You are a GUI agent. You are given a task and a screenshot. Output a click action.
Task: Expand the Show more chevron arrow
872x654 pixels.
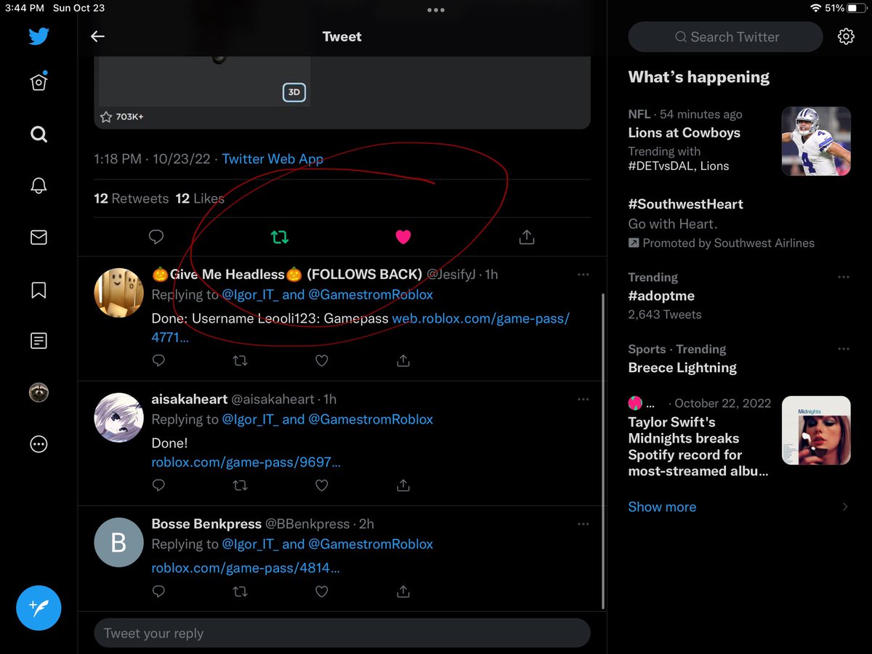[844, 506]
